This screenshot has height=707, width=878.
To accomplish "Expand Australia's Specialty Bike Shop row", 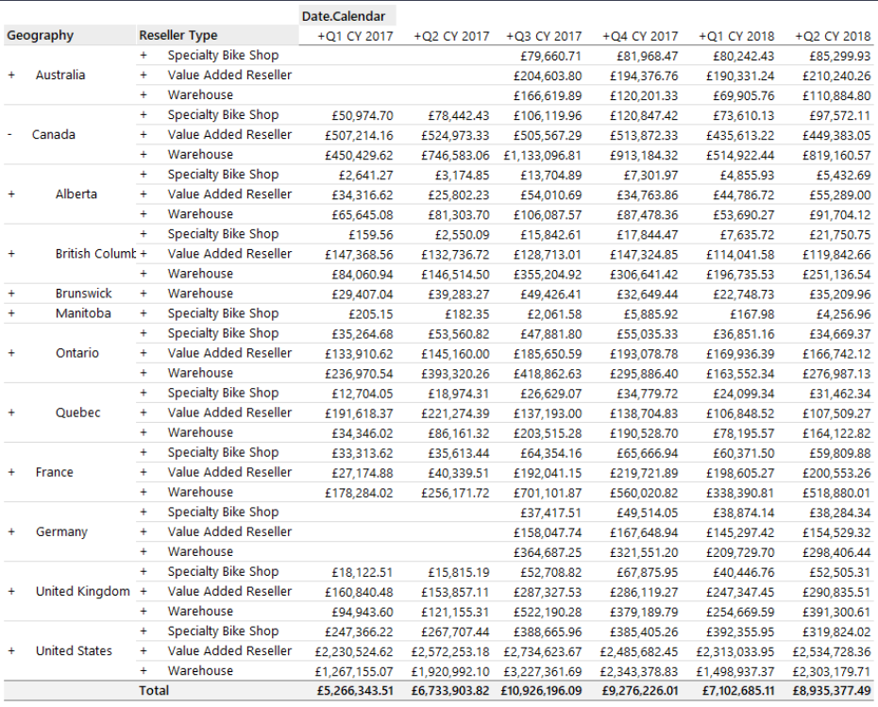I will [142, 55].
